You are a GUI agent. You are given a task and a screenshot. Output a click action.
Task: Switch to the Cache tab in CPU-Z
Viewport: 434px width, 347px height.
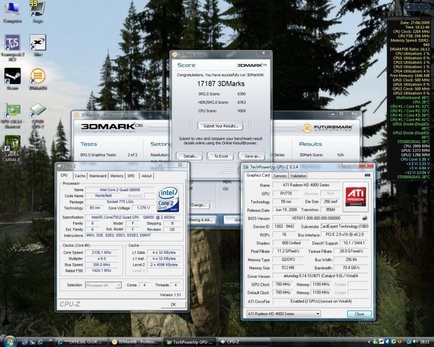pyautogui.click(x=80, y=176)
